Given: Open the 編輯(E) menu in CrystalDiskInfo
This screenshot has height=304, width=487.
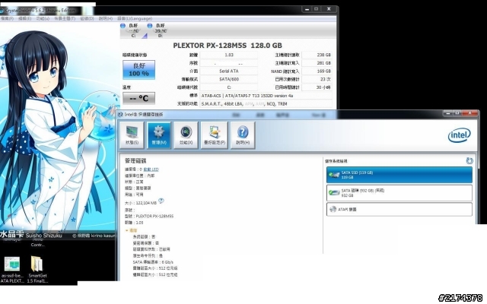Looking at the screenshot, I should coord(25,18).
